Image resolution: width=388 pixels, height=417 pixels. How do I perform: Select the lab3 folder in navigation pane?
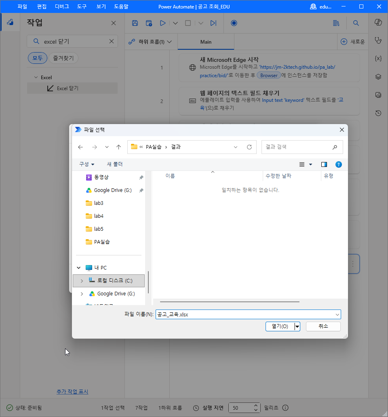click(99, 203)
